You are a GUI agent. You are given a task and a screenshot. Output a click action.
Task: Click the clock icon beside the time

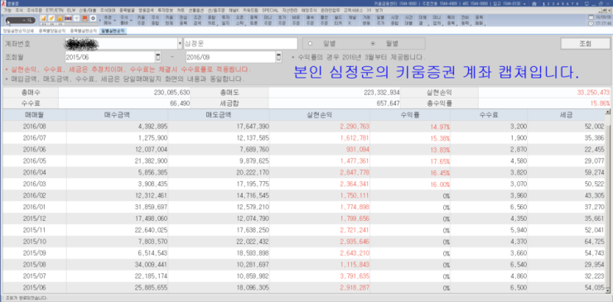[x=591, y=23]
